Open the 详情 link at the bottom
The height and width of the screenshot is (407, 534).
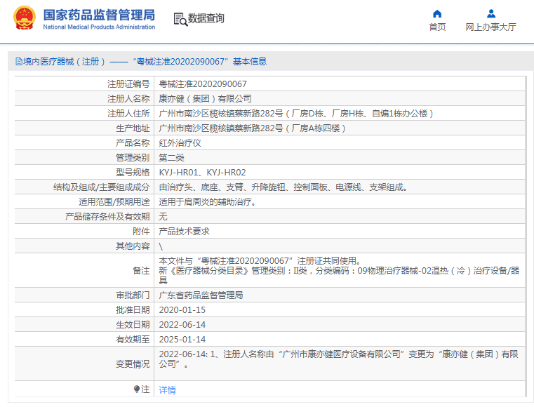tap(167, 390)
